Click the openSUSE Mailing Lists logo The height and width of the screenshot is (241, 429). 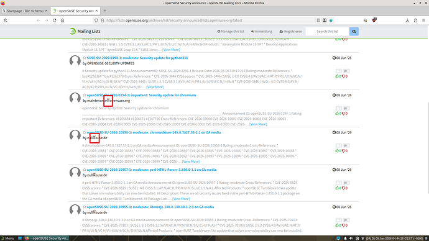(85, 32)
